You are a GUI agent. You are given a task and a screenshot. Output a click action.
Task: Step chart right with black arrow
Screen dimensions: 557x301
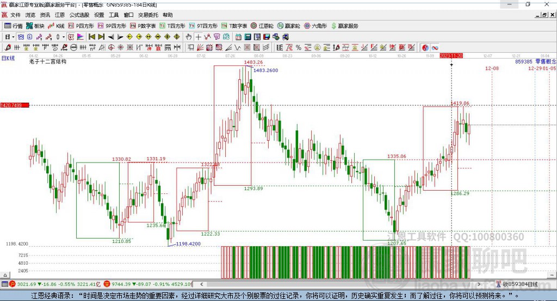tap(120, 37)
